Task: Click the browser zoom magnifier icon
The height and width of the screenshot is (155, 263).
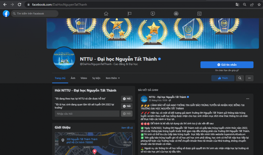Action: tap(245, 4)
